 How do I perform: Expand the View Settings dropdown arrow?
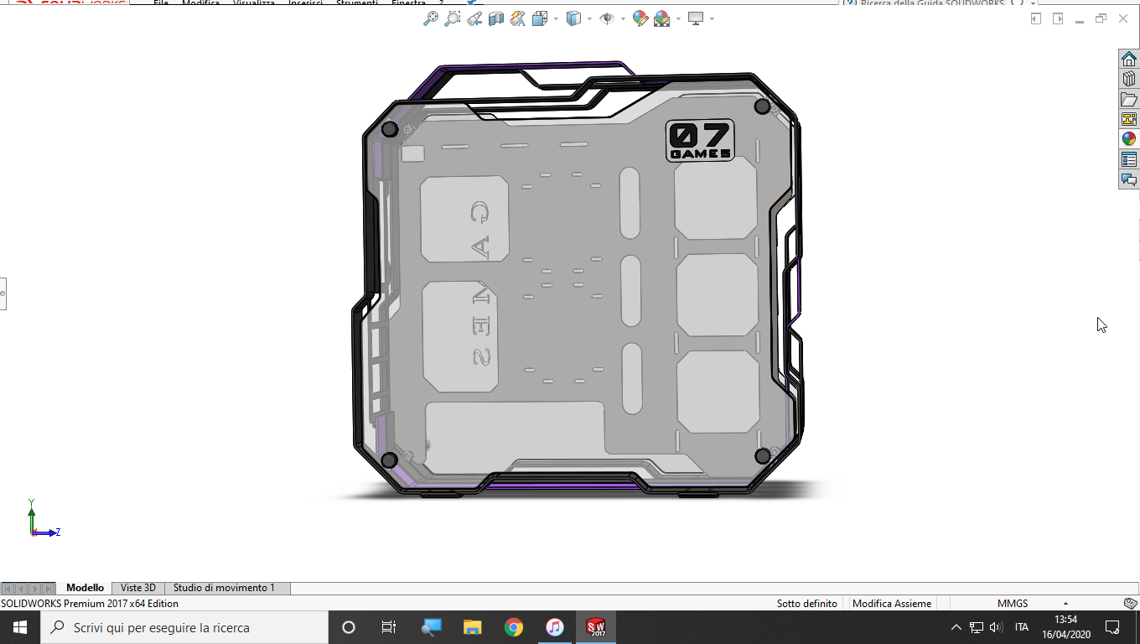(712, 18)
